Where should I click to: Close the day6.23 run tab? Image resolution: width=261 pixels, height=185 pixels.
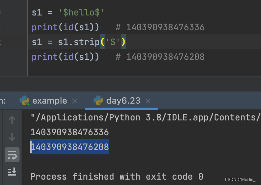tap(148, 101)
